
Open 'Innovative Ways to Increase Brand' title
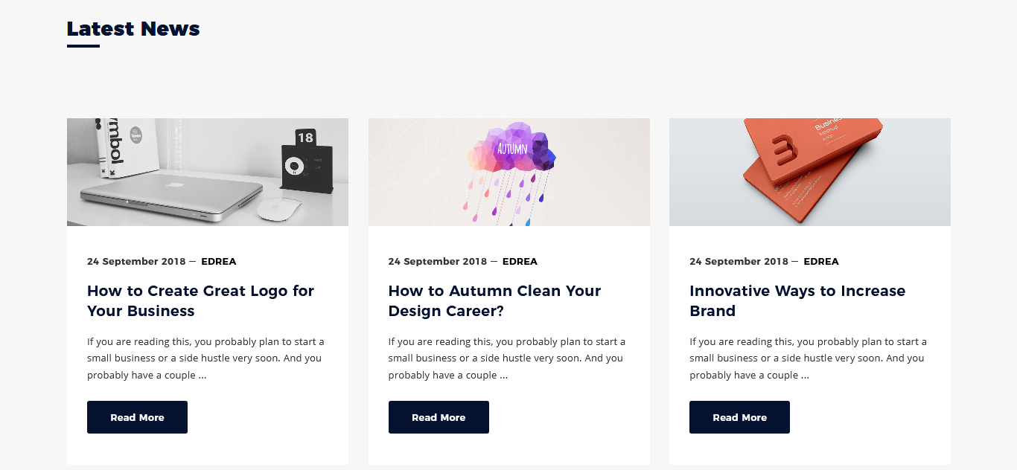(x=797, y=300)
